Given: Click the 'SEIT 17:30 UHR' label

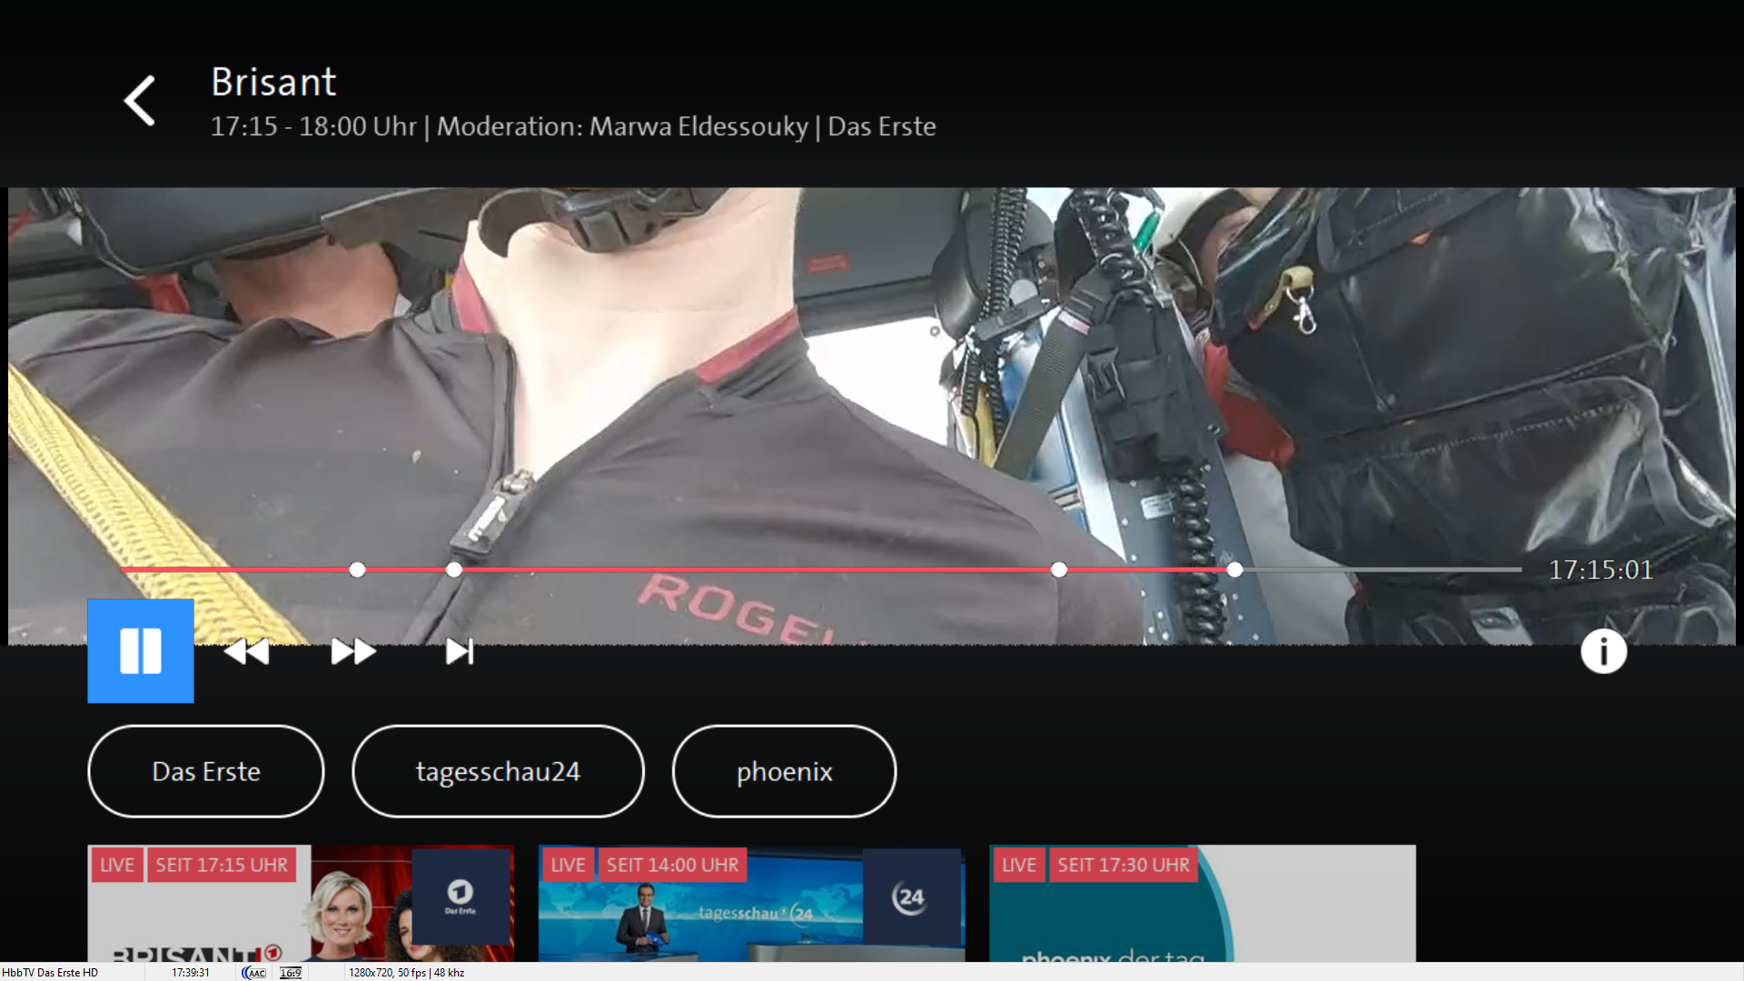Looking at the screenshot, I should tap(1123, 865).
